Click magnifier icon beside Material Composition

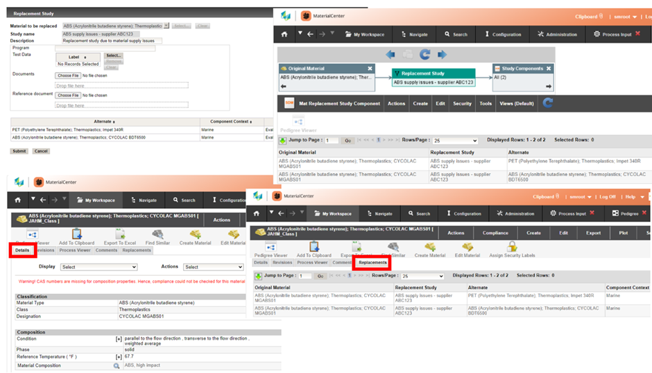[117, 366]
